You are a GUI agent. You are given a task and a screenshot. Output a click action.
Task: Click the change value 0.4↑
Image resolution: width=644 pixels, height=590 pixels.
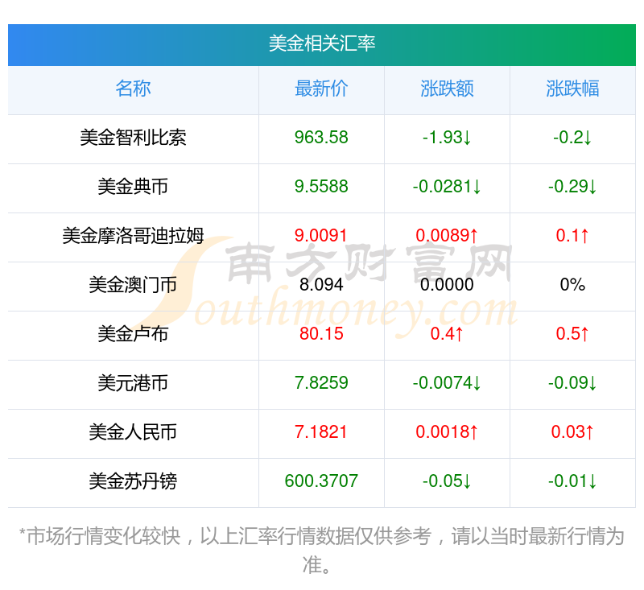(x=447, y=334)
